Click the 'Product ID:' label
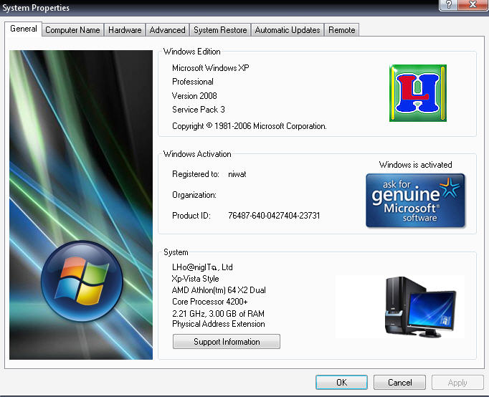This screenshot has height=397, width=489. click(x=191, y=216)
